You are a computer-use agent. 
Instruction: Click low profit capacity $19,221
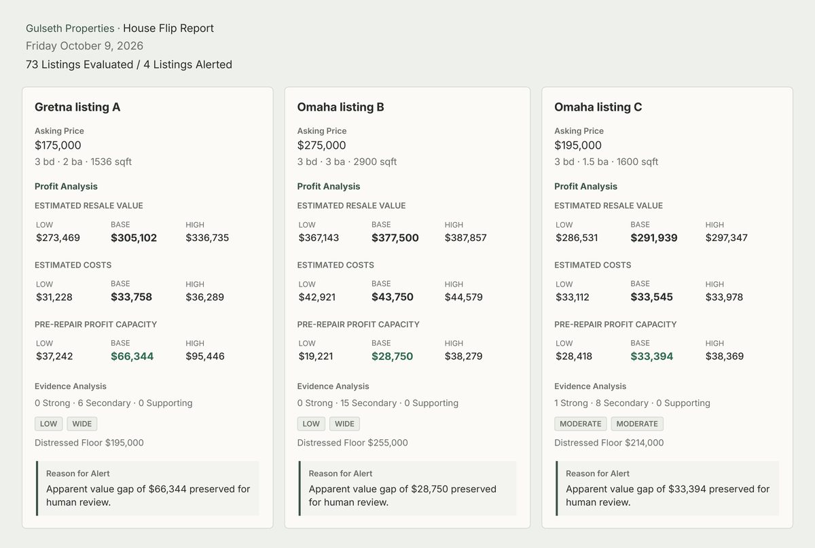(x=316, y=356)
